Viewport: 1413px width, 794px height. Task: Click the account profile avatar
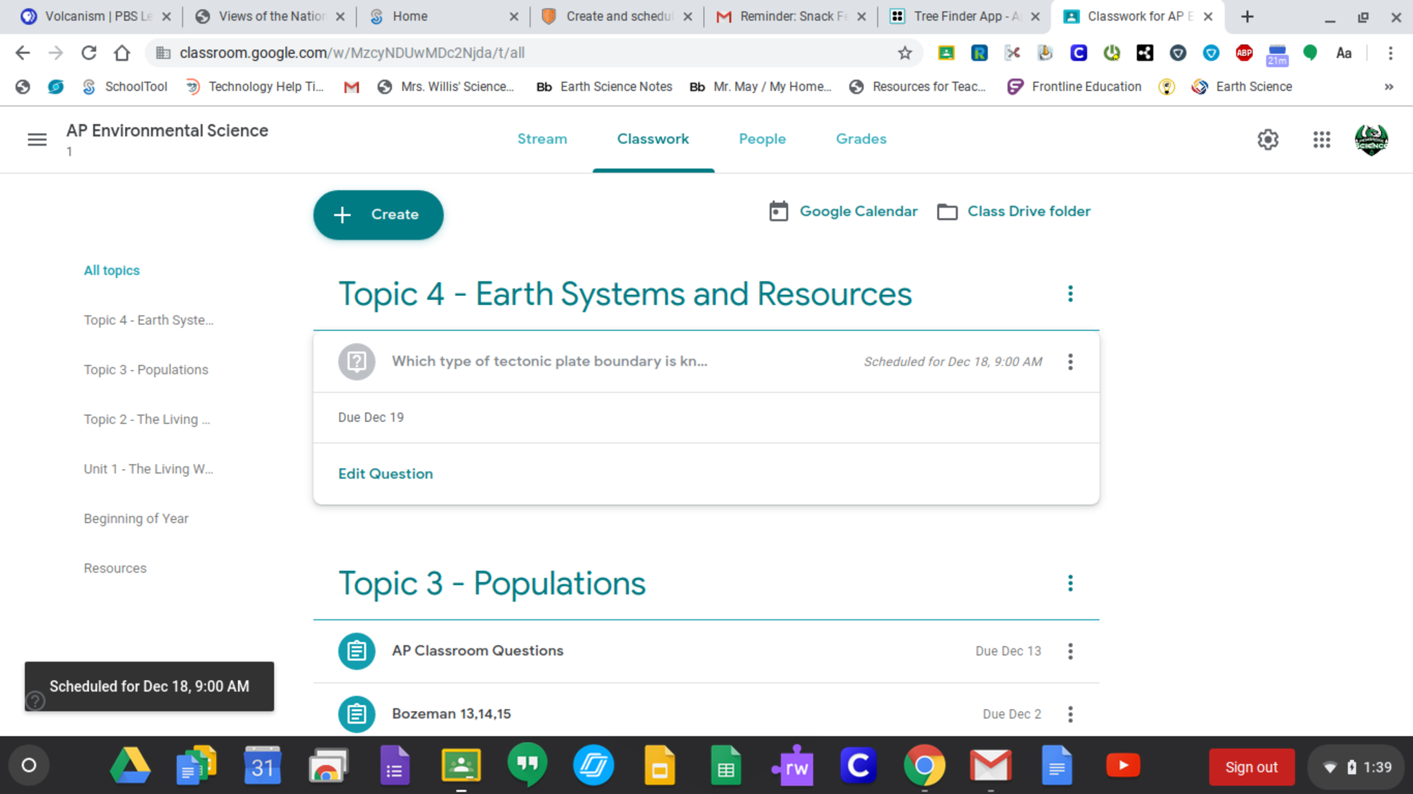pos(1371,140)
